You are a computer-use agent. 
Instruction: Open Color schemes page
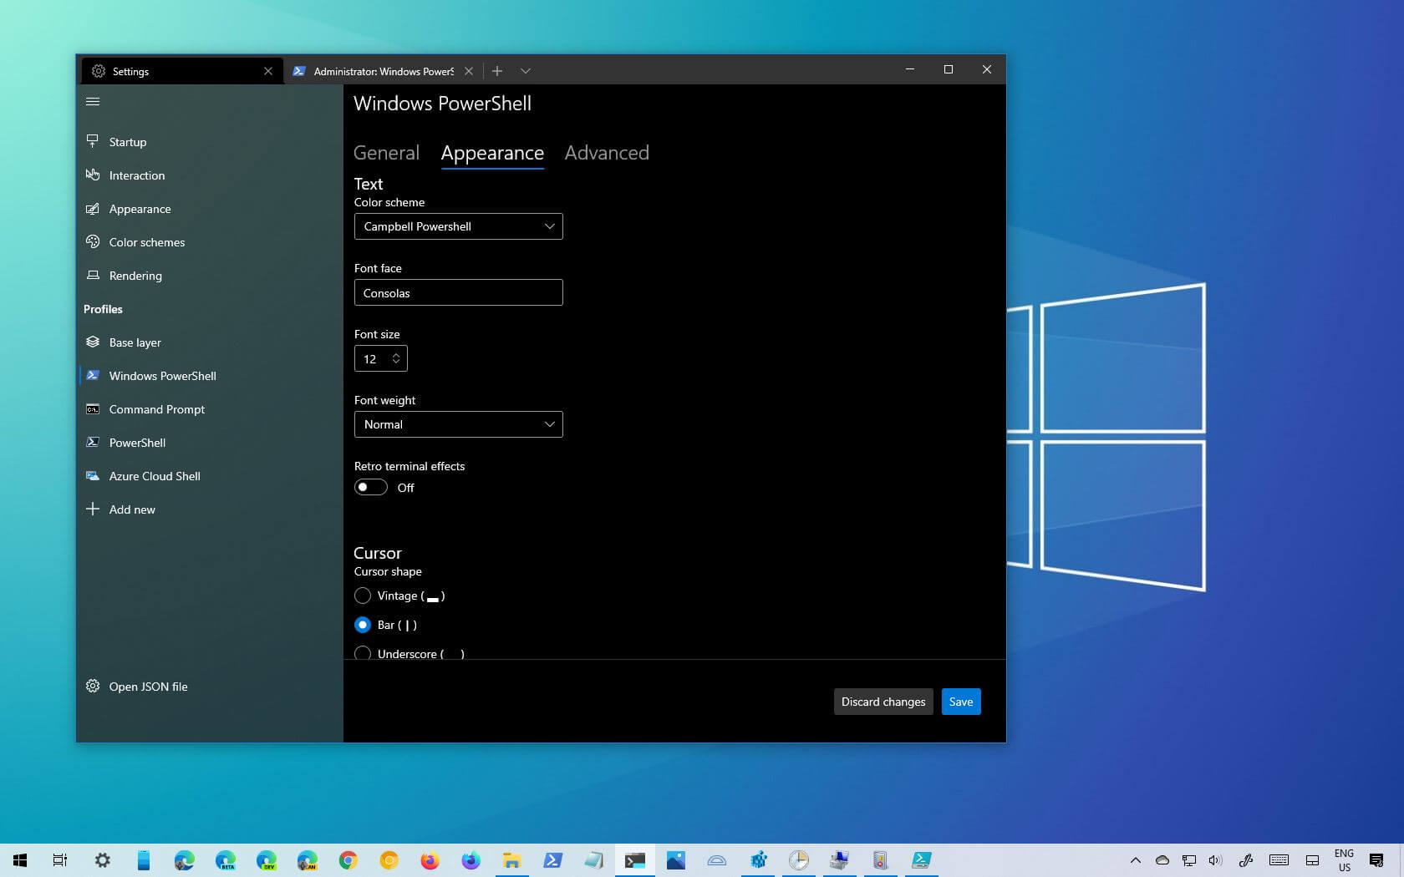(209, 242)
